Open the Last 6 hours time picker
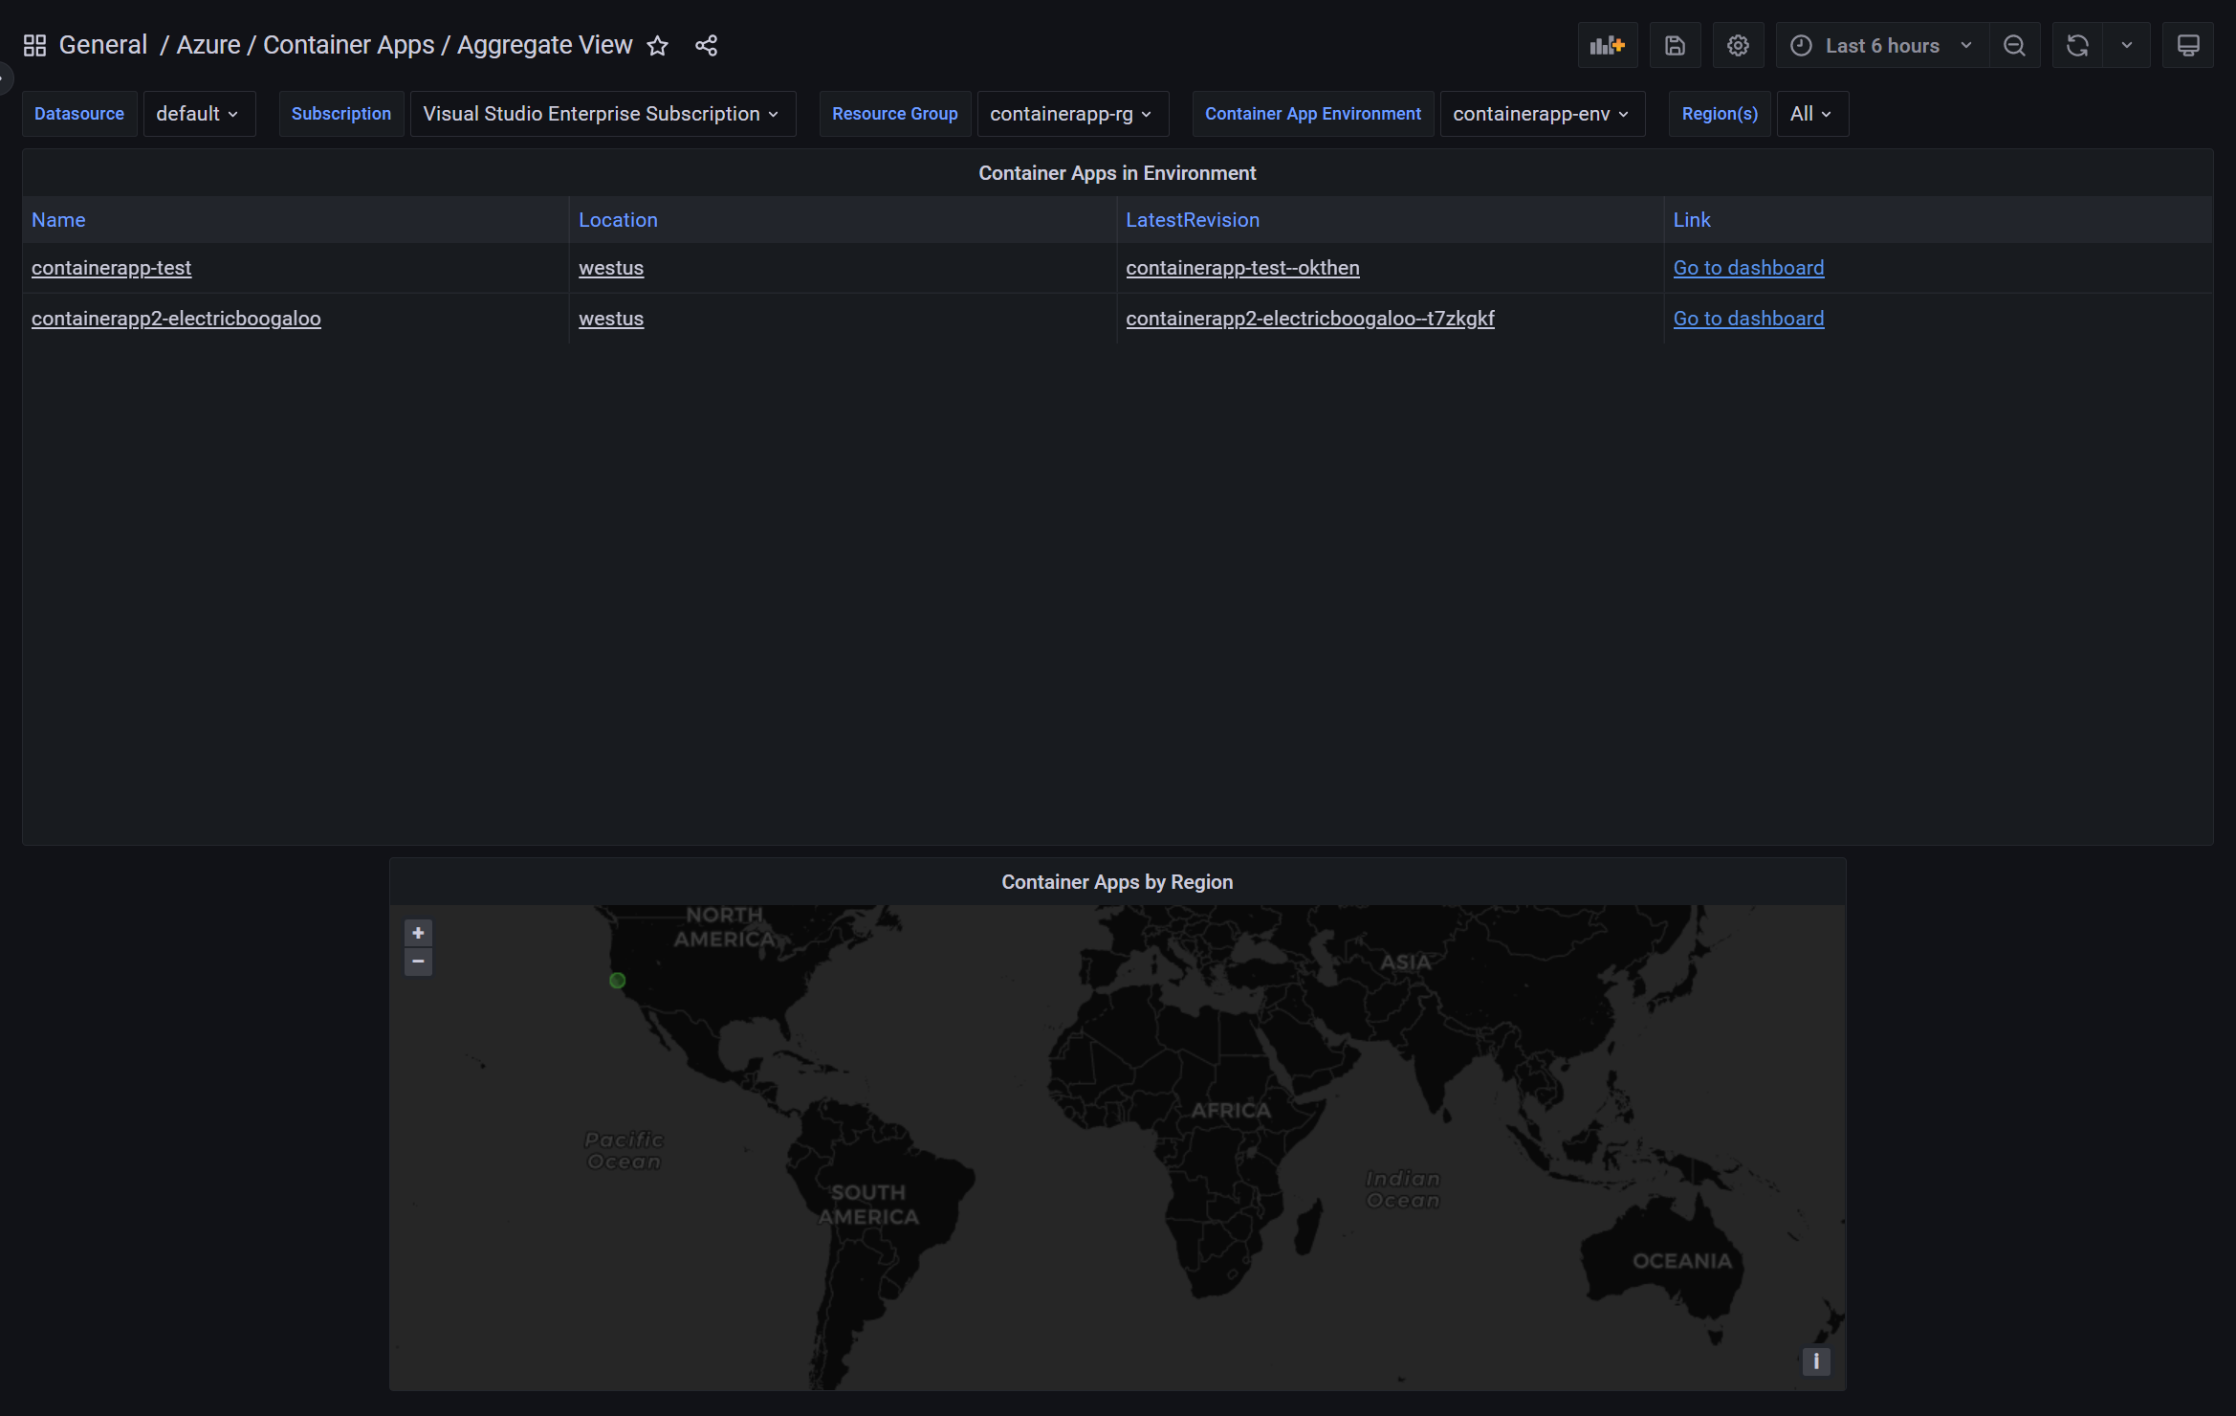 1881,45
